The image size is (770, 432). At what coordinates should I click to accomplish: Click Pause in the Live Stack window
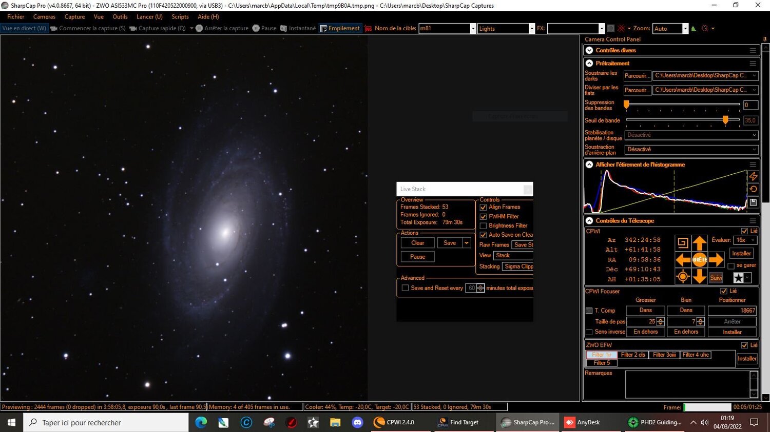[x=418, y=257]
